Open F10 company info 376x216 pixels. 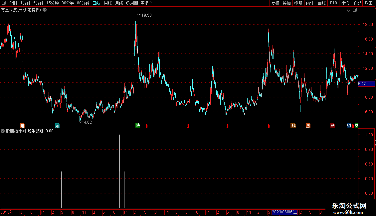333,3
